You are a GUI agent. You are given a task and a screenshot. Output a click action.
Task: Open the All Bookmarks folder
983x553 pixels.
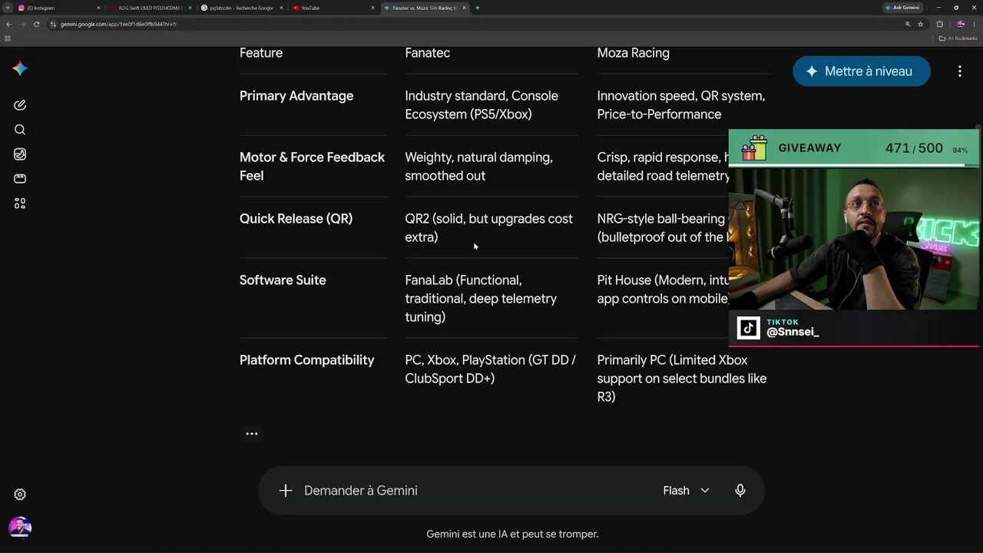(958, 38)
